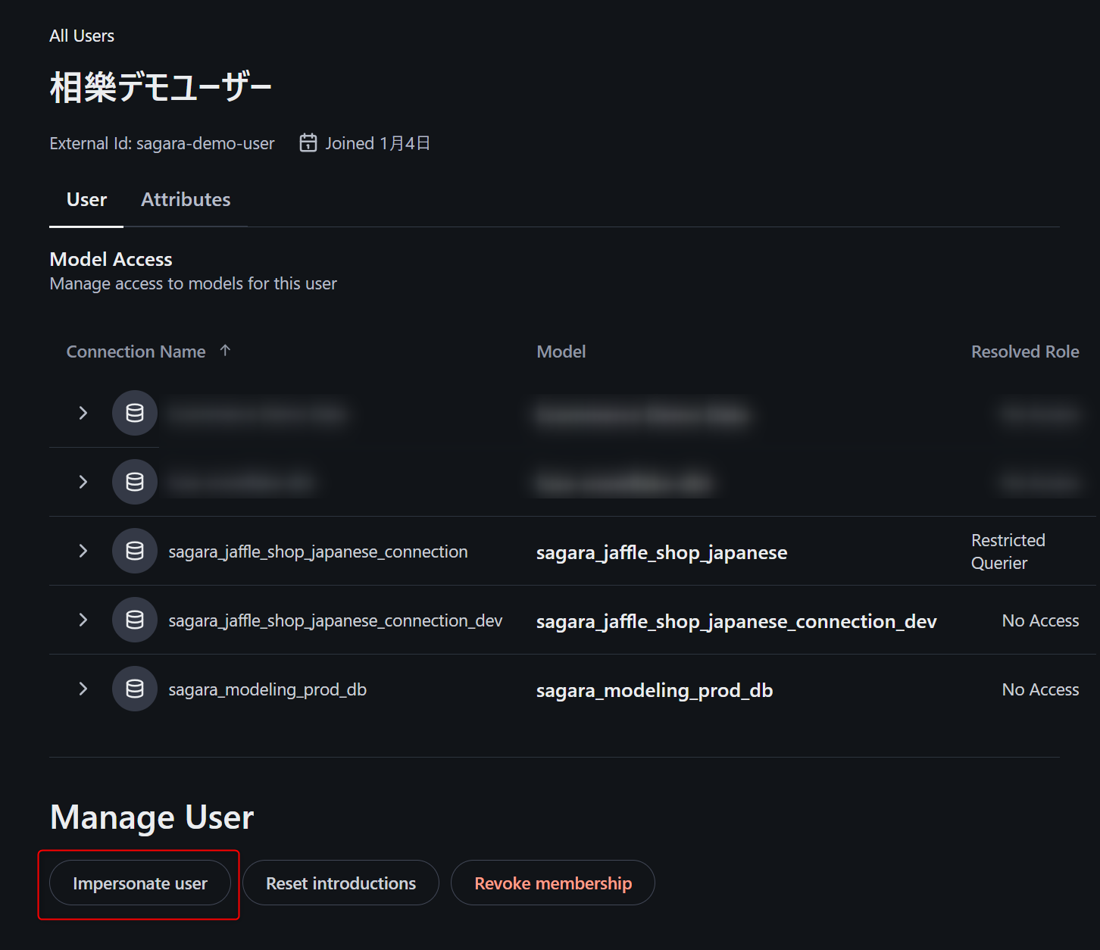Viewport: 1100px width, 950px height.
Task: Click No Access for sagara_jaffle_shop_japanese_connection_dev
Action: 1040,620
